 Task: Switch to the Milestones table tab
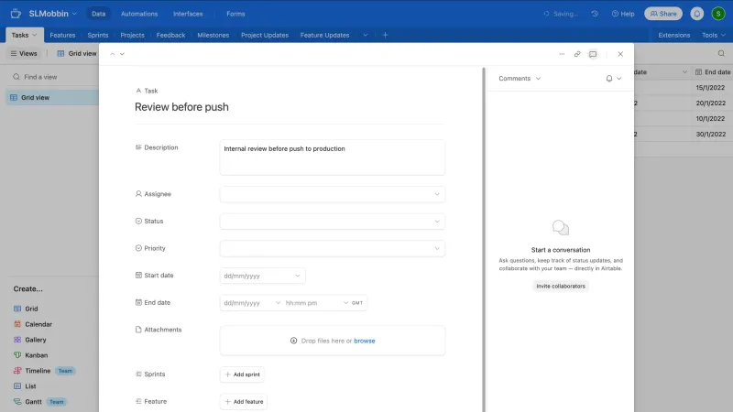[213, 35]
